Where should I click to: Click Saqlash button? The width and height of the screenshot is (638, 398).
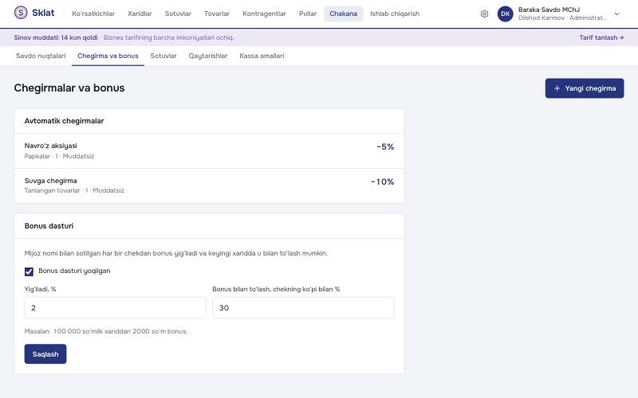pyautogui.click(x=45, y=354)
